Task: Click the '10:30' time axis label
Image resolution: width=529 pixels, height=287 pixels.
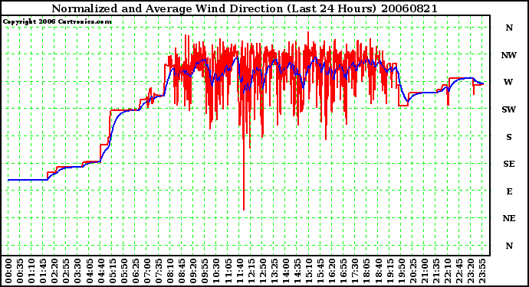Action: [x=216, y=271]
